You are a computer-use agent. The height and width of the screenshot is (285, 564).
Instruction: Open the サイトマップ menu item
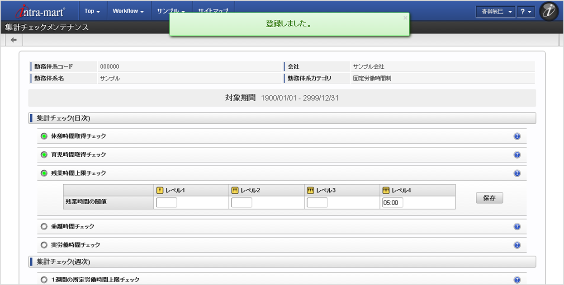point(213,11)
